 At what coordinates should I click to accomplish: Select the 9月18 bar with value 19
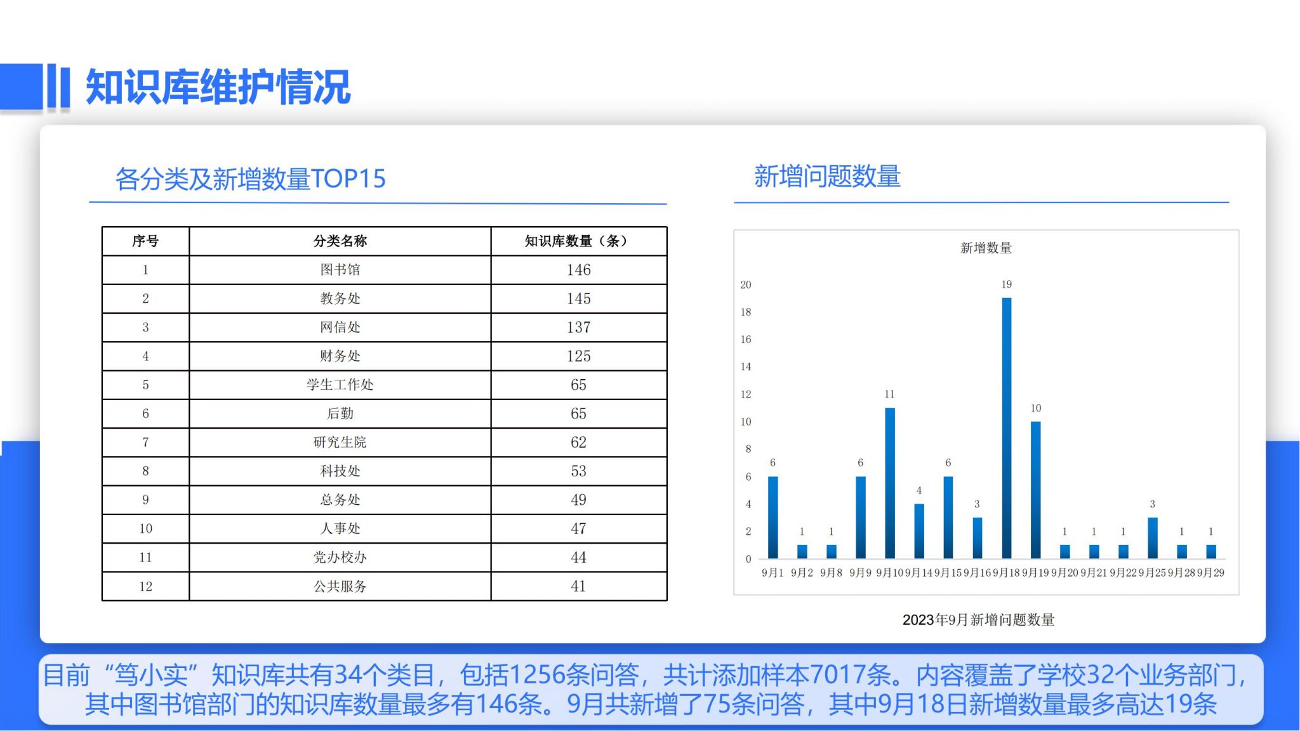tap(1007, 428)
